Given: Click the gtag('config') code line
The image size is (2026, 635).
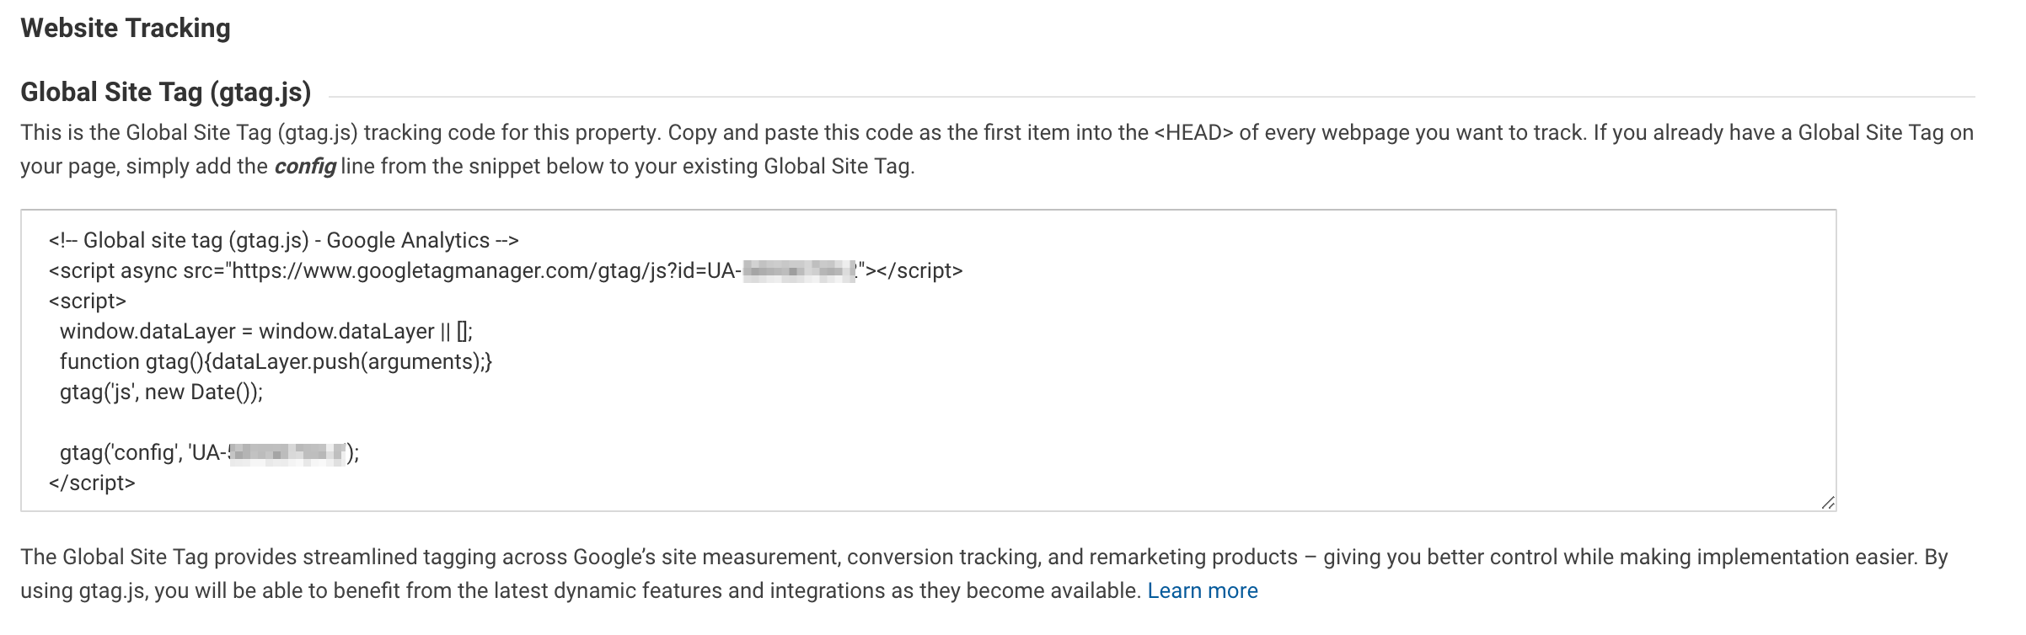Looking at the screenshot, I should point(209,452).
